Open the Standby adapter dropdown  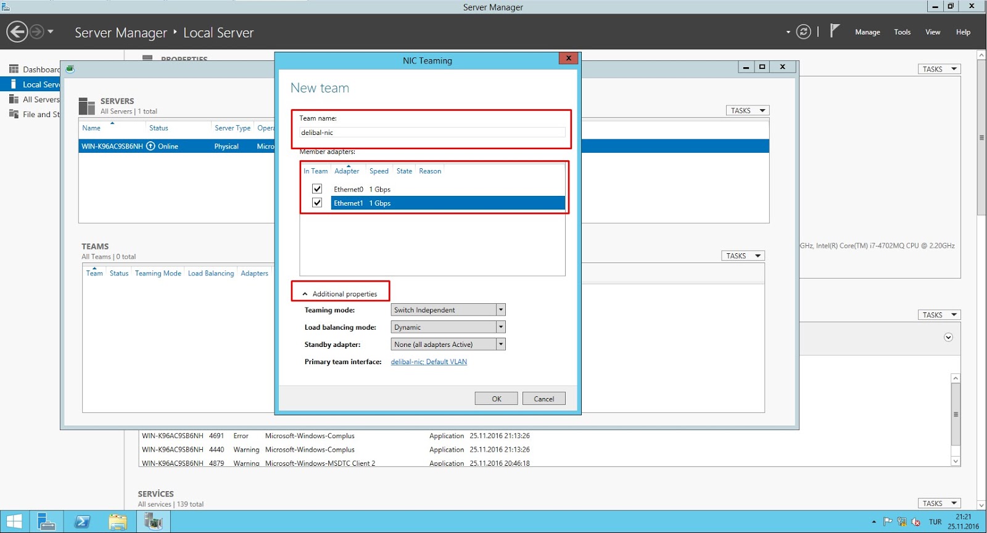[x=500, y=344]
